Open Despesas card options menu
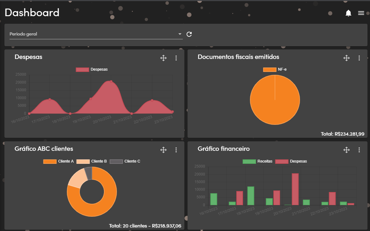 coord(176,58)
